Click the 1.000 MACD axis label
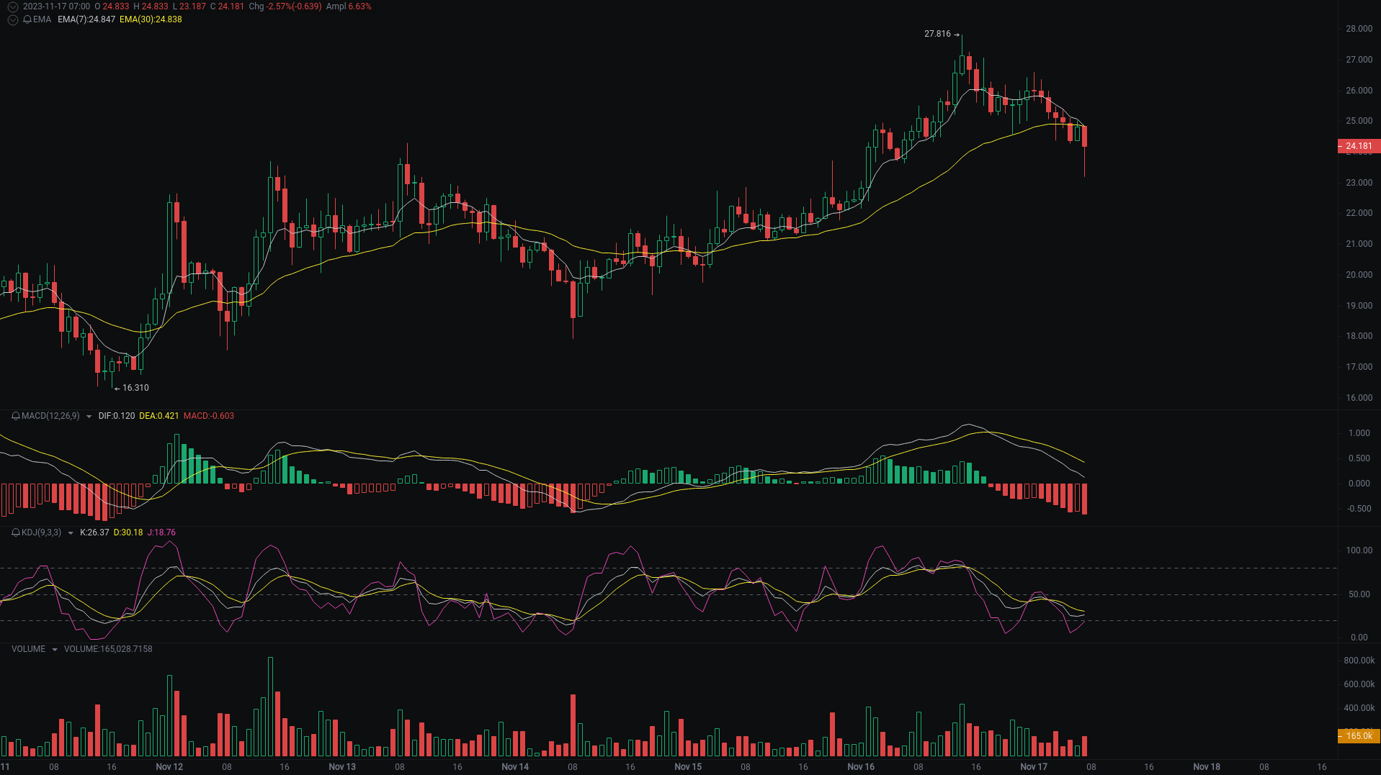Image resolution: width=1381 pixels, height=775 pixels. [x=1359, y=433]
